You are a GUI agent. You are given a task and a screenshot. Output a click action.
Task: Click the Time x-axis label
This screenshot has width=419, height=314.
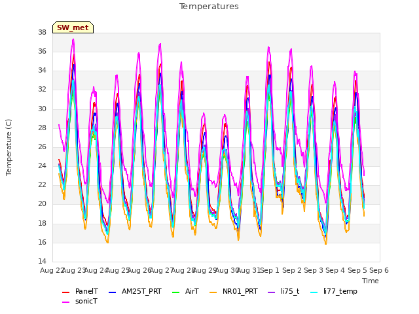pos(371,281)
